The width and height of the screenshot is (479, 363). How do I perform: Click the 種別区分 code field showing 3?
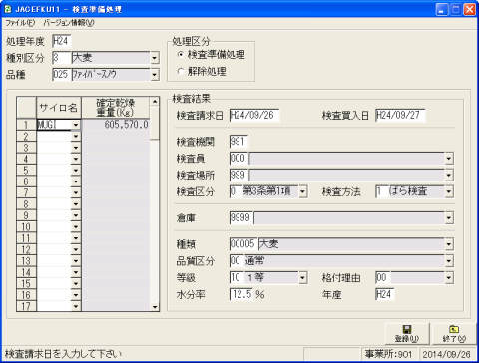[x=62, y=58]
